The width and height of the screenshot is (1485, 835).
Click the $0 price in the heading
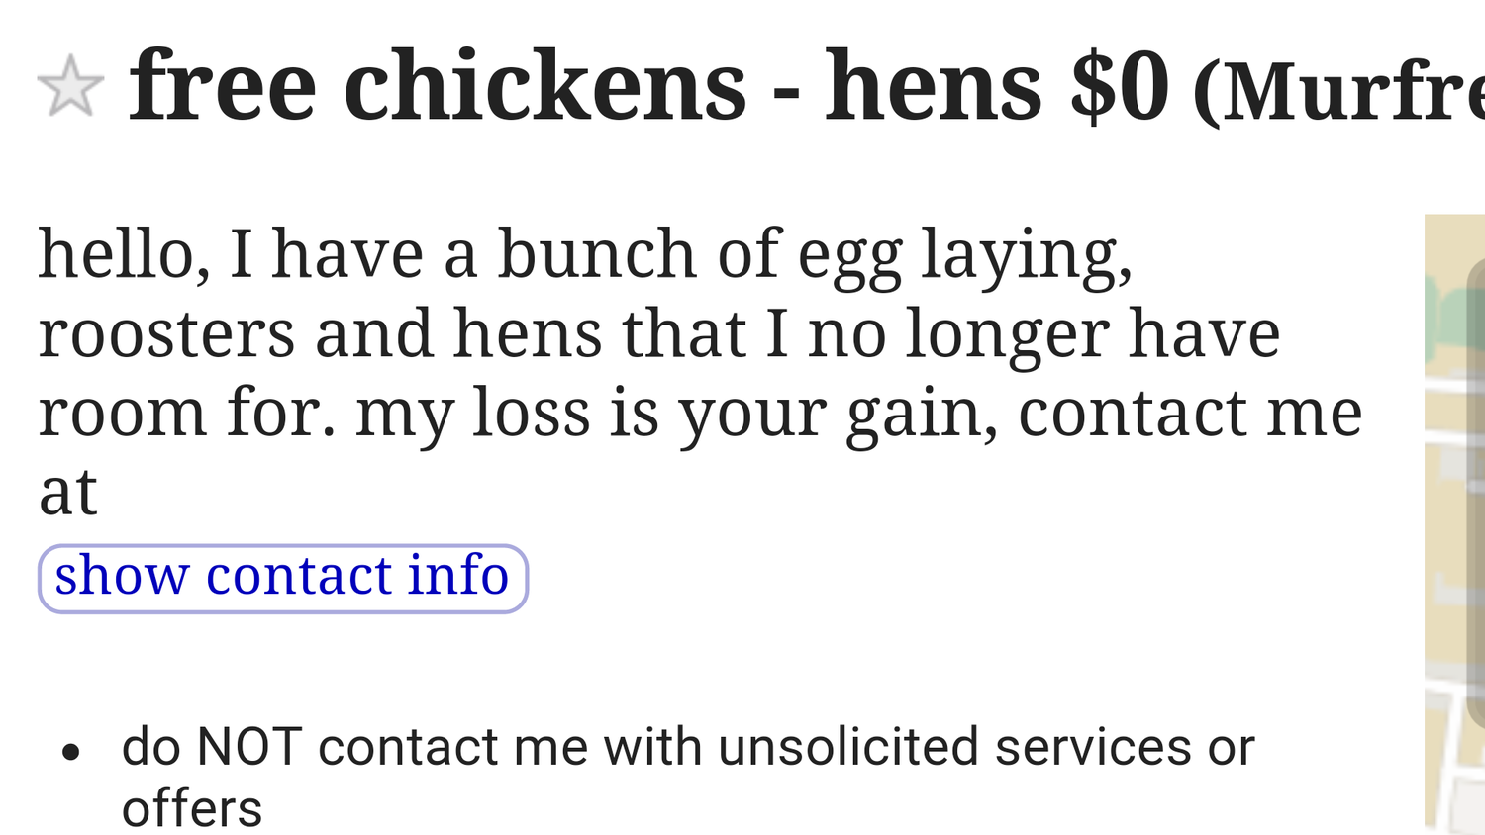coord(1119,87)
